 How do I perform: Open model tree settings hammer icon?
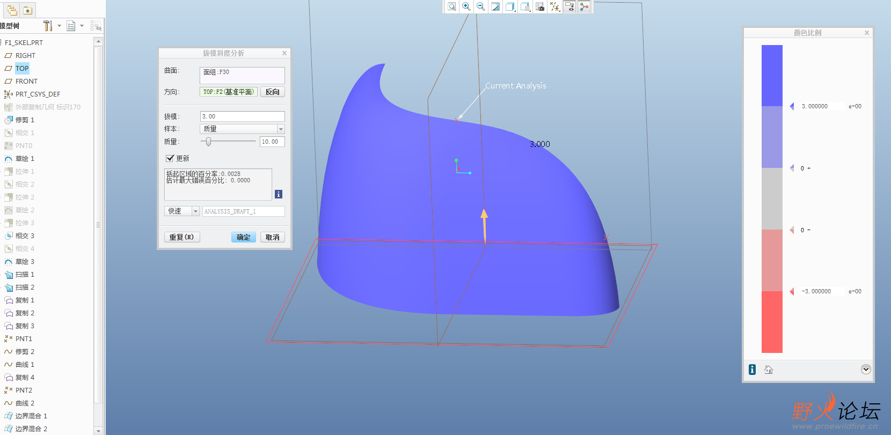(48, 26)
